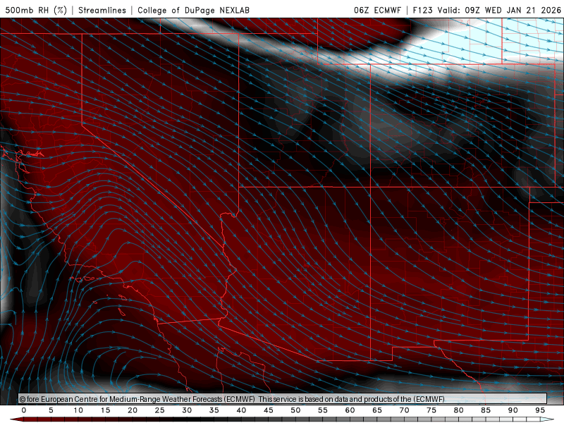The image size is (564, 423).
Task: Click the "65" colorbar scale label
Action: tap(377, 410)
